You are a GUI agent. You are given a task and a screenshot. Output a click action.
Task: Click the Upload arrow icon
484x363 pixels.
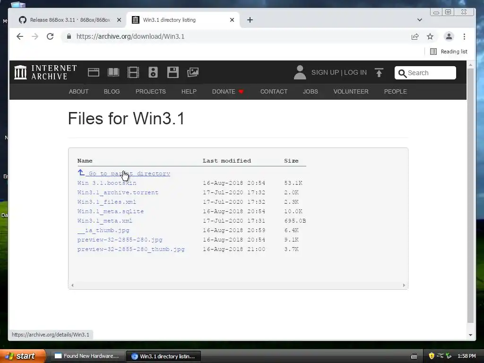[379, 72]
